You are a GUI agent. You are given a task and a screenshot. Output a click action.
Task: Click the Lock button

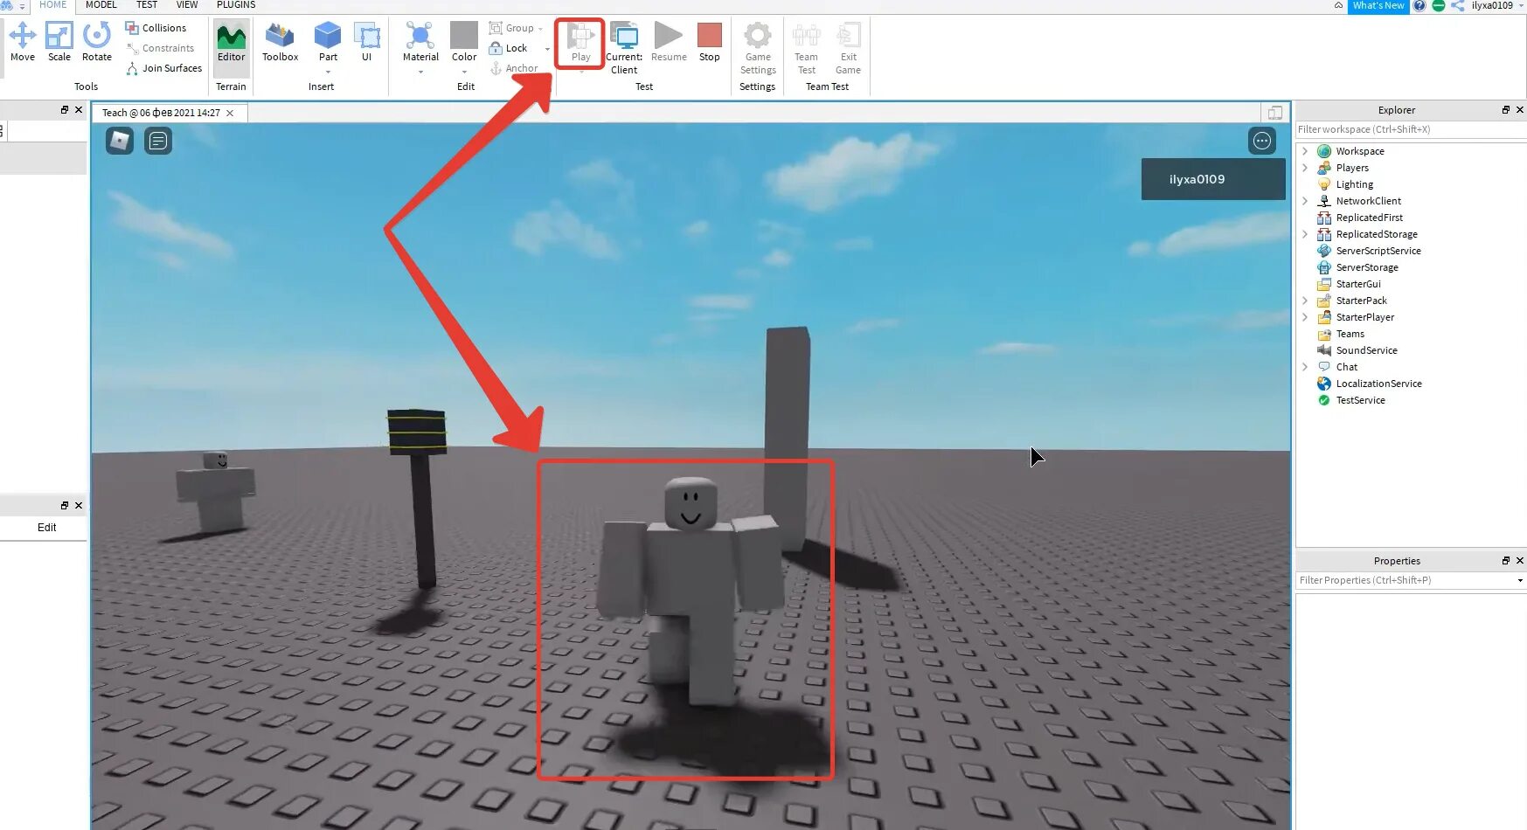[509, 48]
